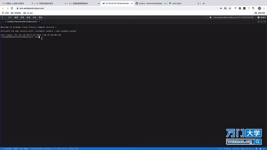Open a new browser tab
This screenshot has width=267, height=150.
tap(204, 3)
